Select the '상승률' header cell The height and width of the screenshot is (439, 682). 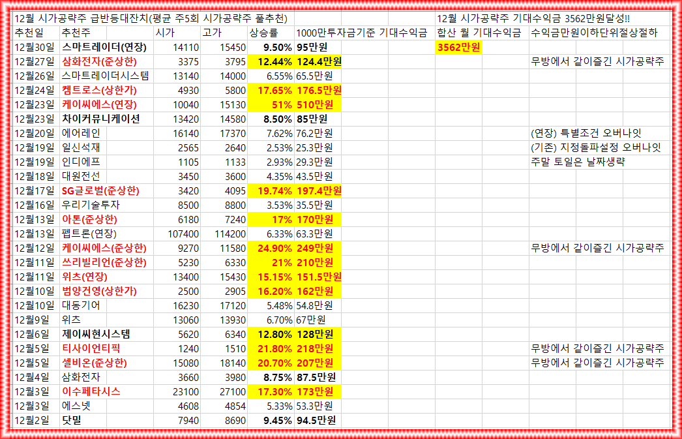point(264,33)
